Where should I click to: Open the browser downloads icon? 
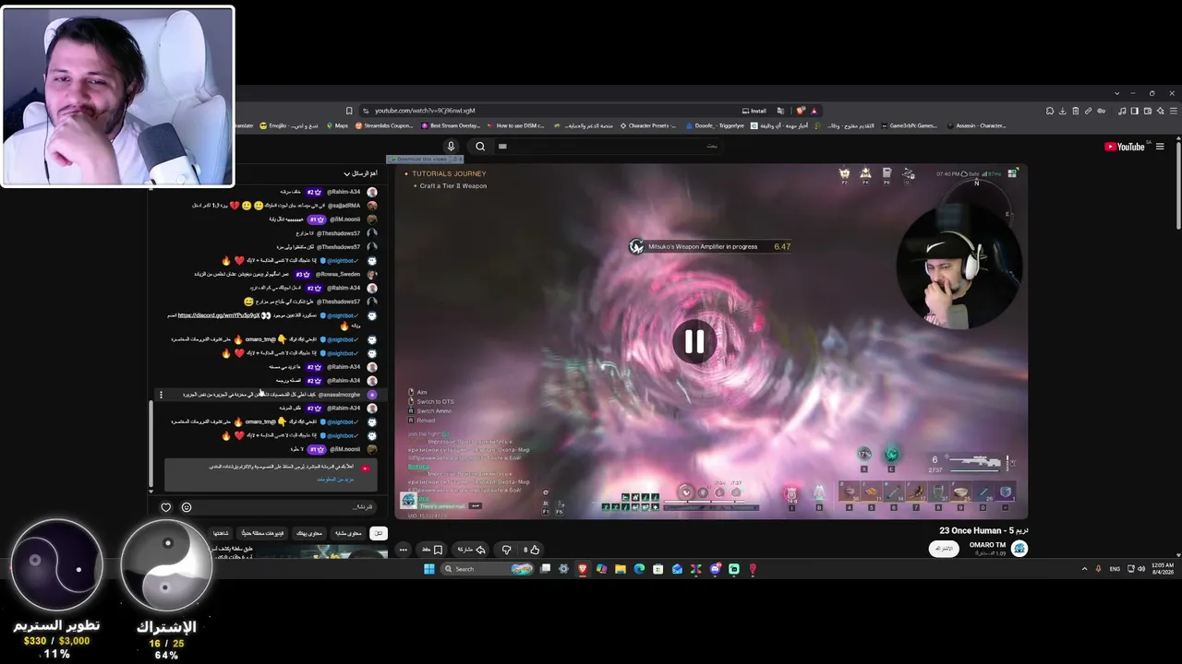pyautogui.click(x=1063, y=111)
